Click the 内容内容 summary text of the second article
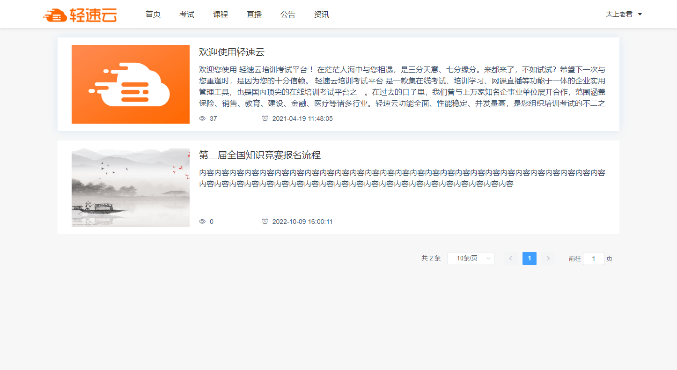Viewport: 677px width, 370px height. [402, 178]
